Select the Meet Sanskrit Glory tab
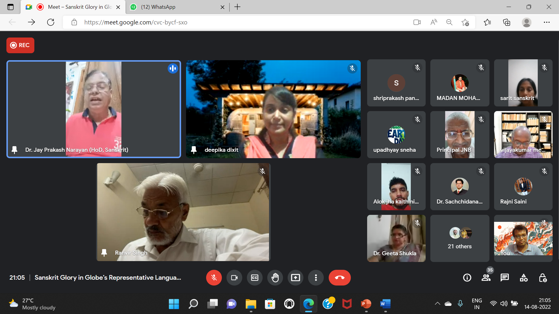 79,7
